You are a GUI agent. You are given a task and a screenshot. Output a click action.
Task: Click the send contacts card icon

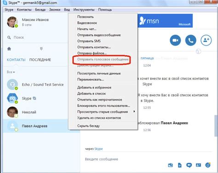pos(198,165)
